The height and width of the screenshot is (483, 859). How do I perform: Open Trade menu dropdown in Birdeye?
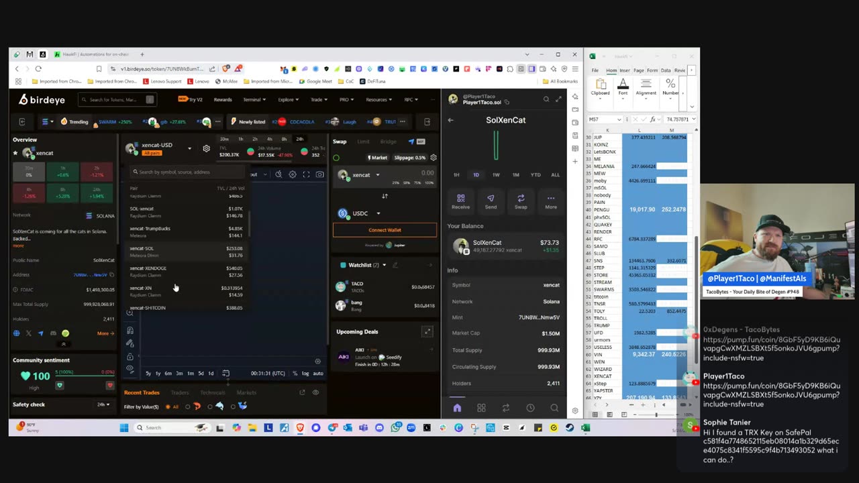pos(319,99)
